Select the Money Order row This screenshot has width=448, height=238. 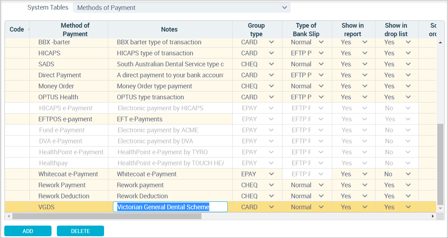point(220,86)
